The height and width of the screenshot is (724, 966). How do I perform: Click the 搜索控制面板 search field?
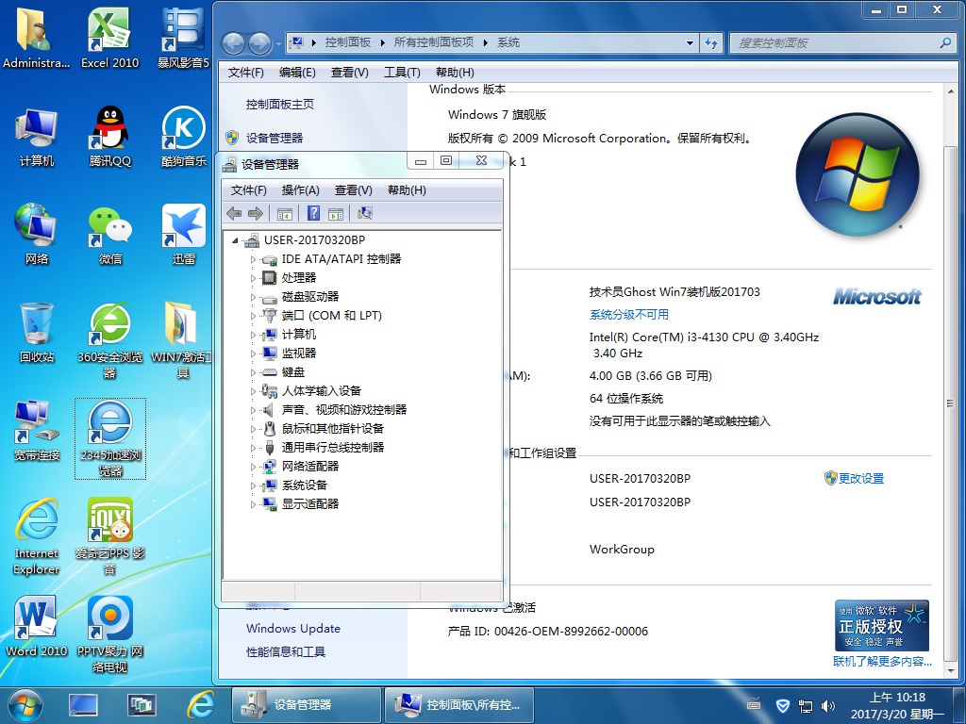point(842,43)
